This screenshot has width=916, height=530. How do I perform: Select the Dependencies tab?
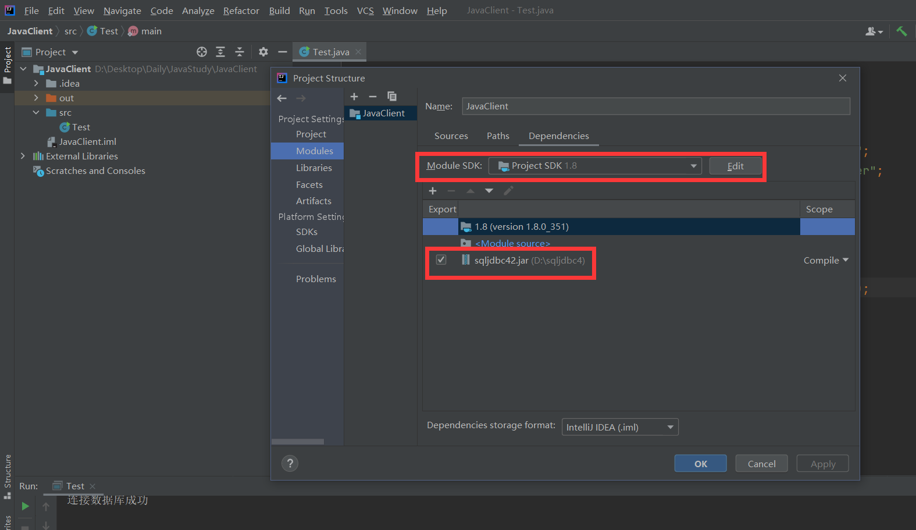pos(559,136)
